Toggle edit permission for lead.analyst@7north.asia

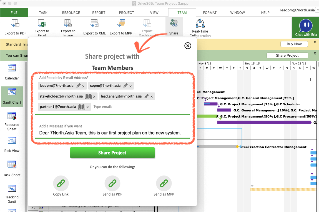pyautogui.click(x=147, y=96)
